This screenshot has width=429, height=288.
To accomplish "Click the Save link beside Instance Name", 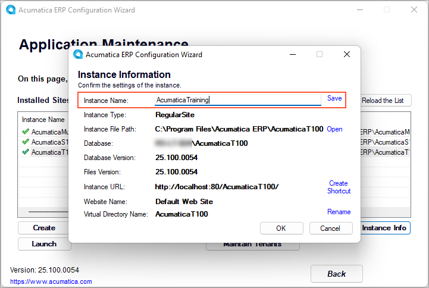I will click(x=334, y=98).
